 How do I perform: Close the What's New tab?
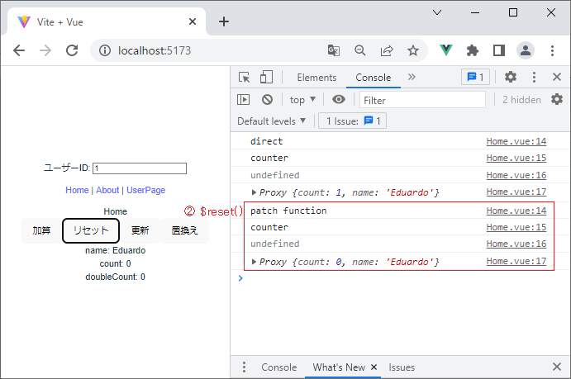(374, 367)
